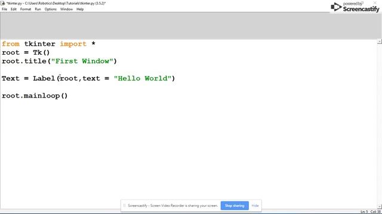Open the Window menu
Image resolution: width=382 pixels, height=214 pixels.
click(66, 10)
